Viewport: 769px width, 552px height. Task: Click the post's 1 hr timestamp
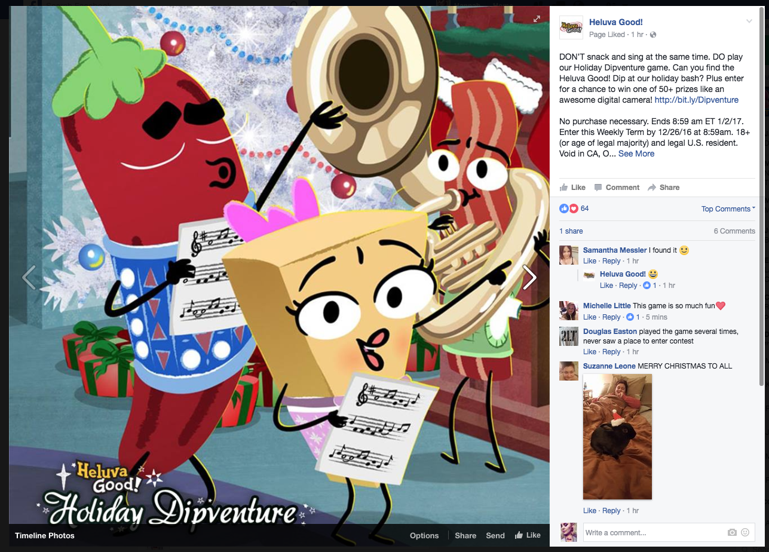(638, 35)
